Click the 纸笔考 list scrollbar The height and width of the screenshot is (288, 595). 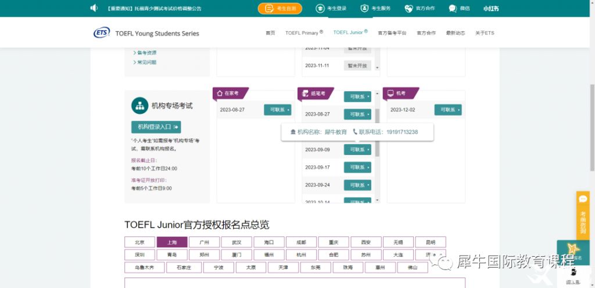377,132
